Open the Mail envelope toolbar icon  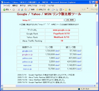coord(53,10)
